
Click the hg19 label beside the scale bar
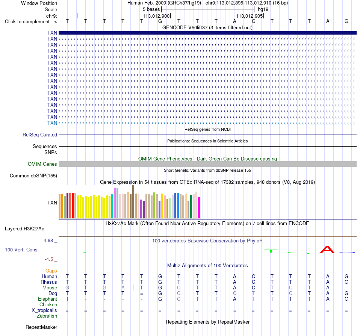(263, 9)
